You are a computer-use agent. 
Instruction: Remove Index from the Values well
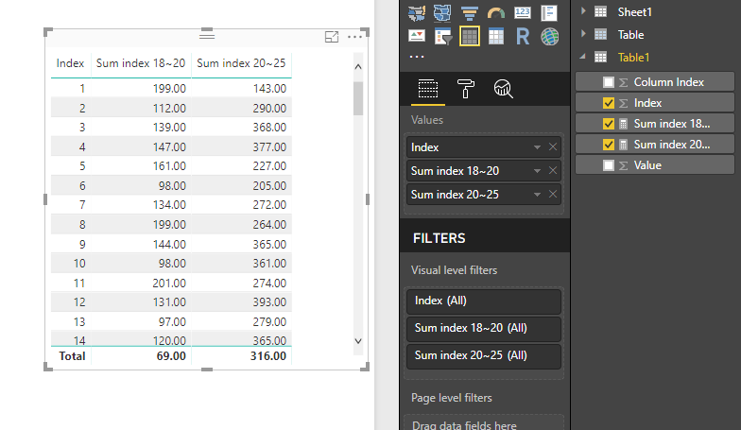point(552,147)
